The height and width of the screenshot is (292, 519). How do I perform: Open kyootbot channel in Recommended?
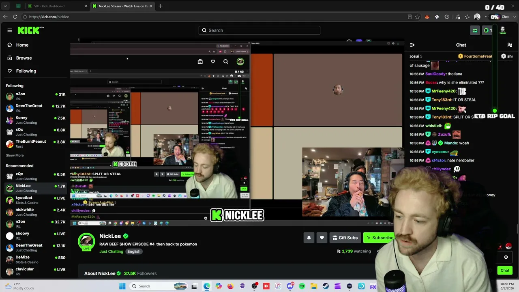pyautogui.click(x=36, y=200)
